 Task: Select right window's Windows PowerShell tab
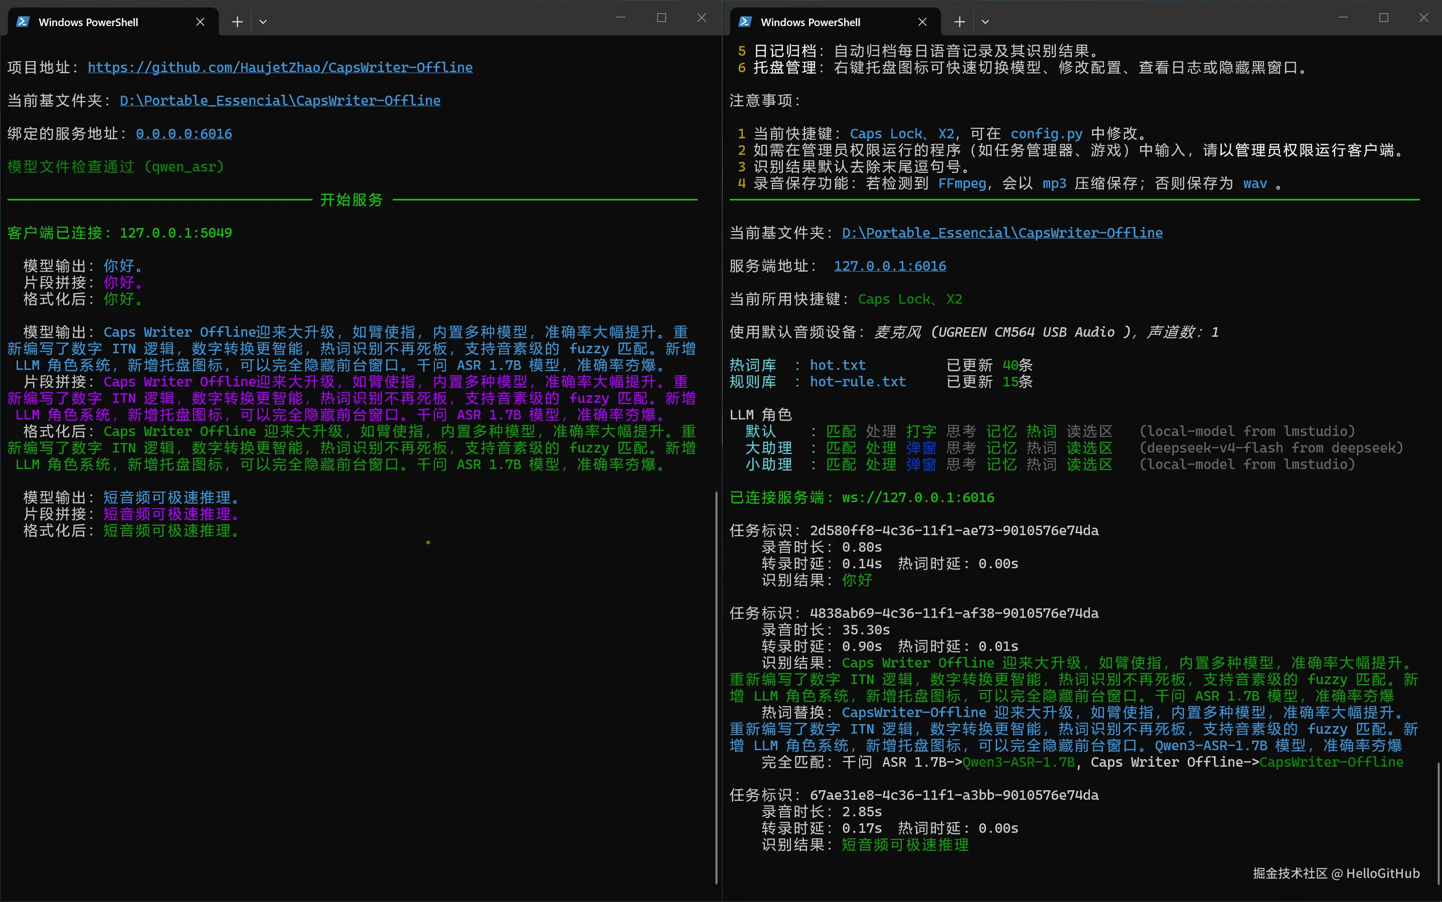click(x=835, y=22)
